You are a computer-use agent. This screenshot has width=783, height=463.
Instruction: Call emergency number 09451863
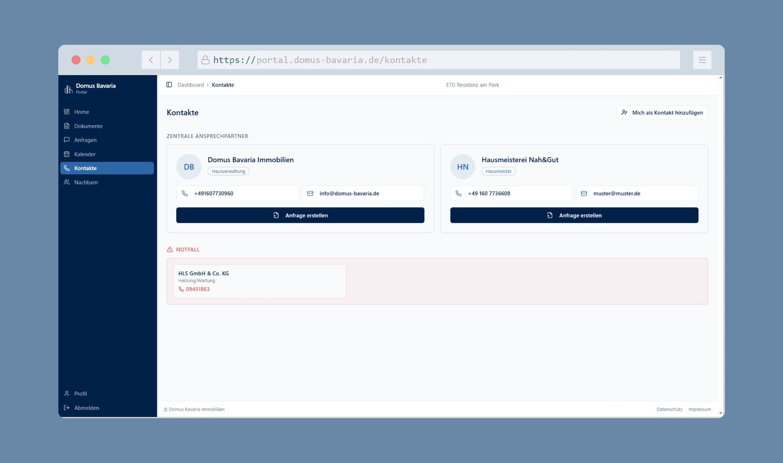(x=198, y=289)
